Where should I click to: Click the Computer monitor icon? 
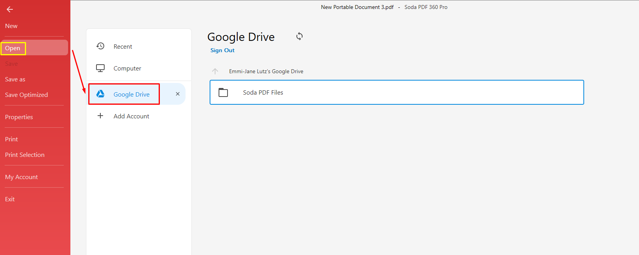(x=100, y=68)
